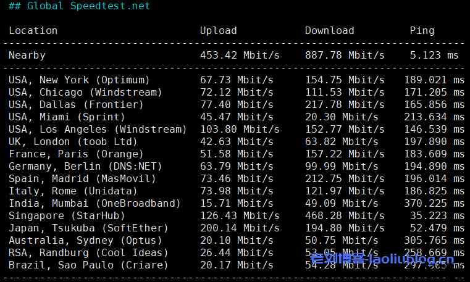Screen dimensions: 470x282
Task: Select London ping "197.890 ms"
Action: 434,141
